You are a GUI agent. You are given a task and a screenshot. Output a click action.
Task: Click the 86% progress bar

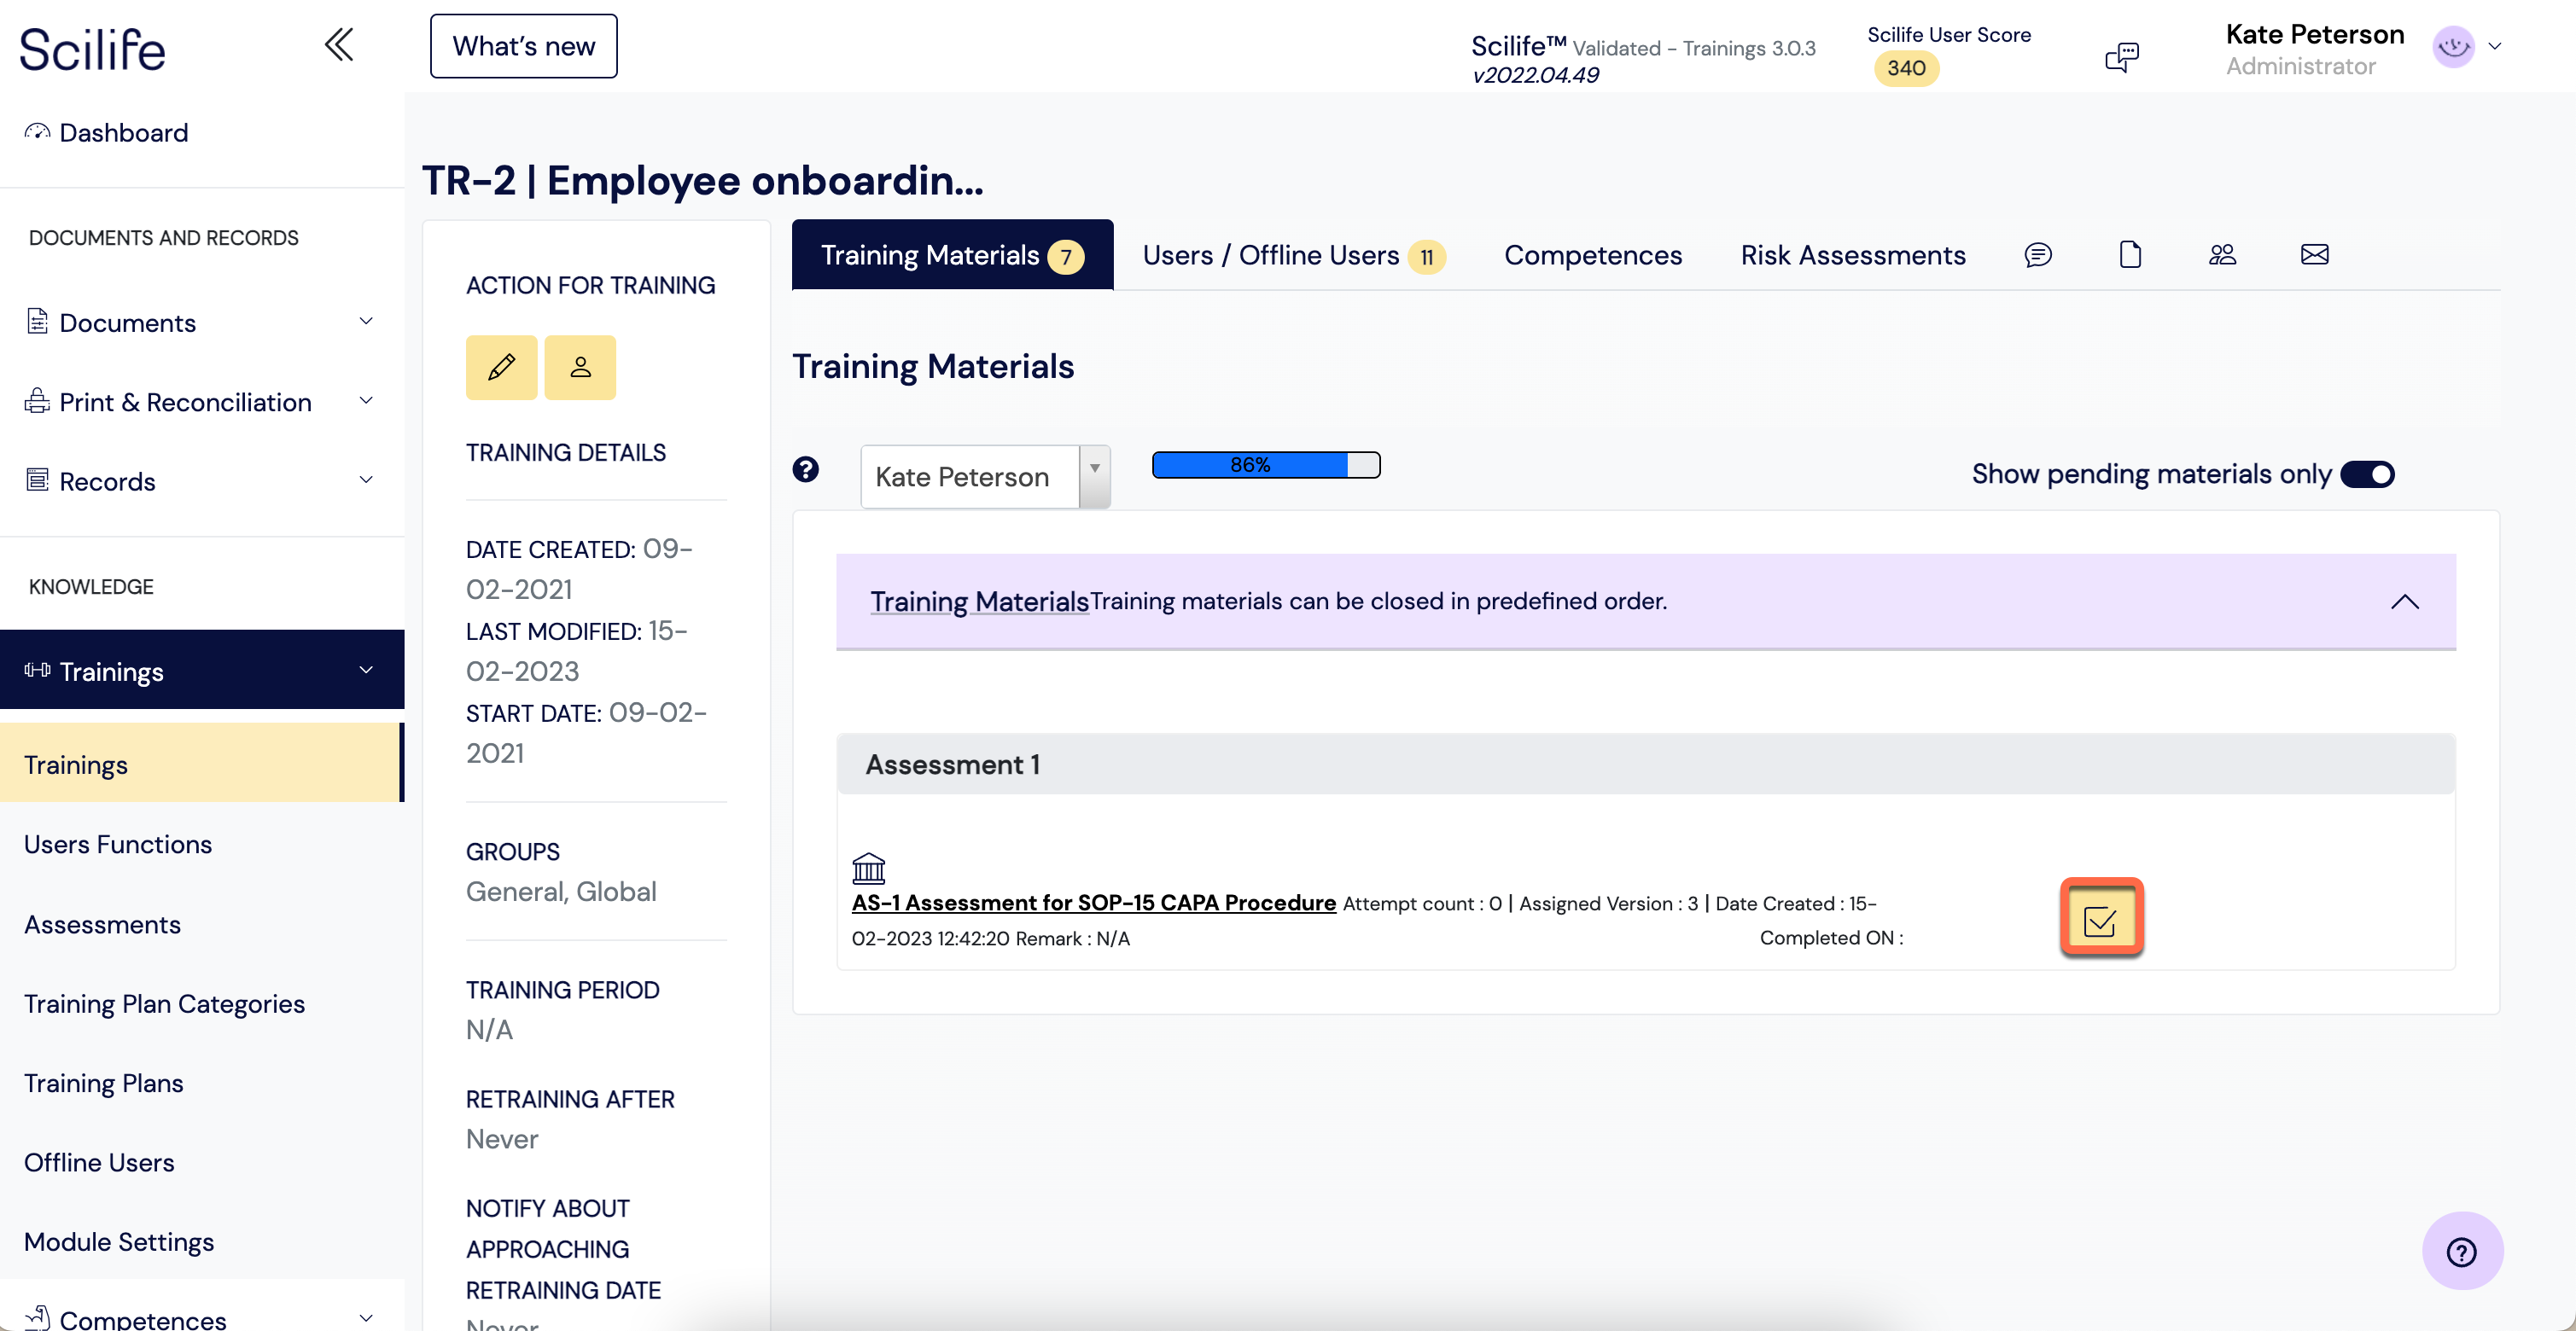click(x=1266, y=465)
